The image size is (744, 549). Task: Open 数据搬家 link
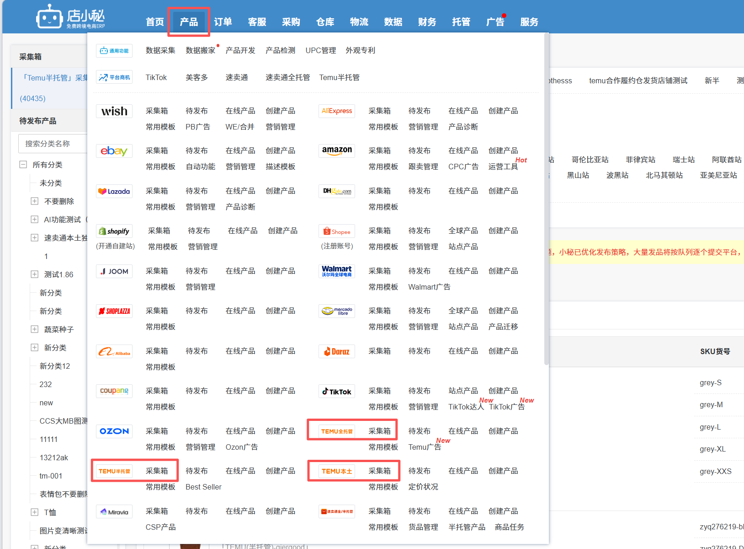200,50
